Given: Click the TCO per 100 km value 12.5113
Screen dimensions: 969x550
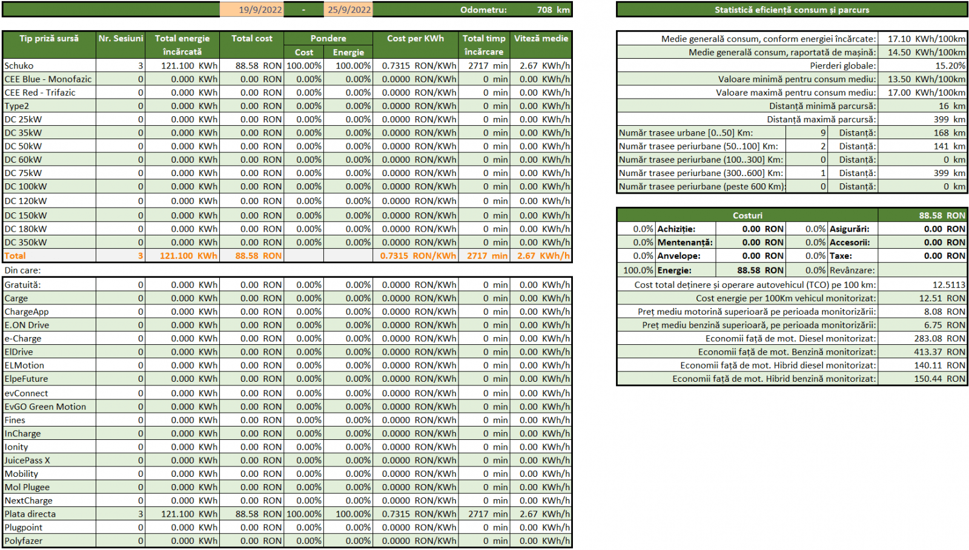Looking at the screenshot, I should tap(922, 284).
